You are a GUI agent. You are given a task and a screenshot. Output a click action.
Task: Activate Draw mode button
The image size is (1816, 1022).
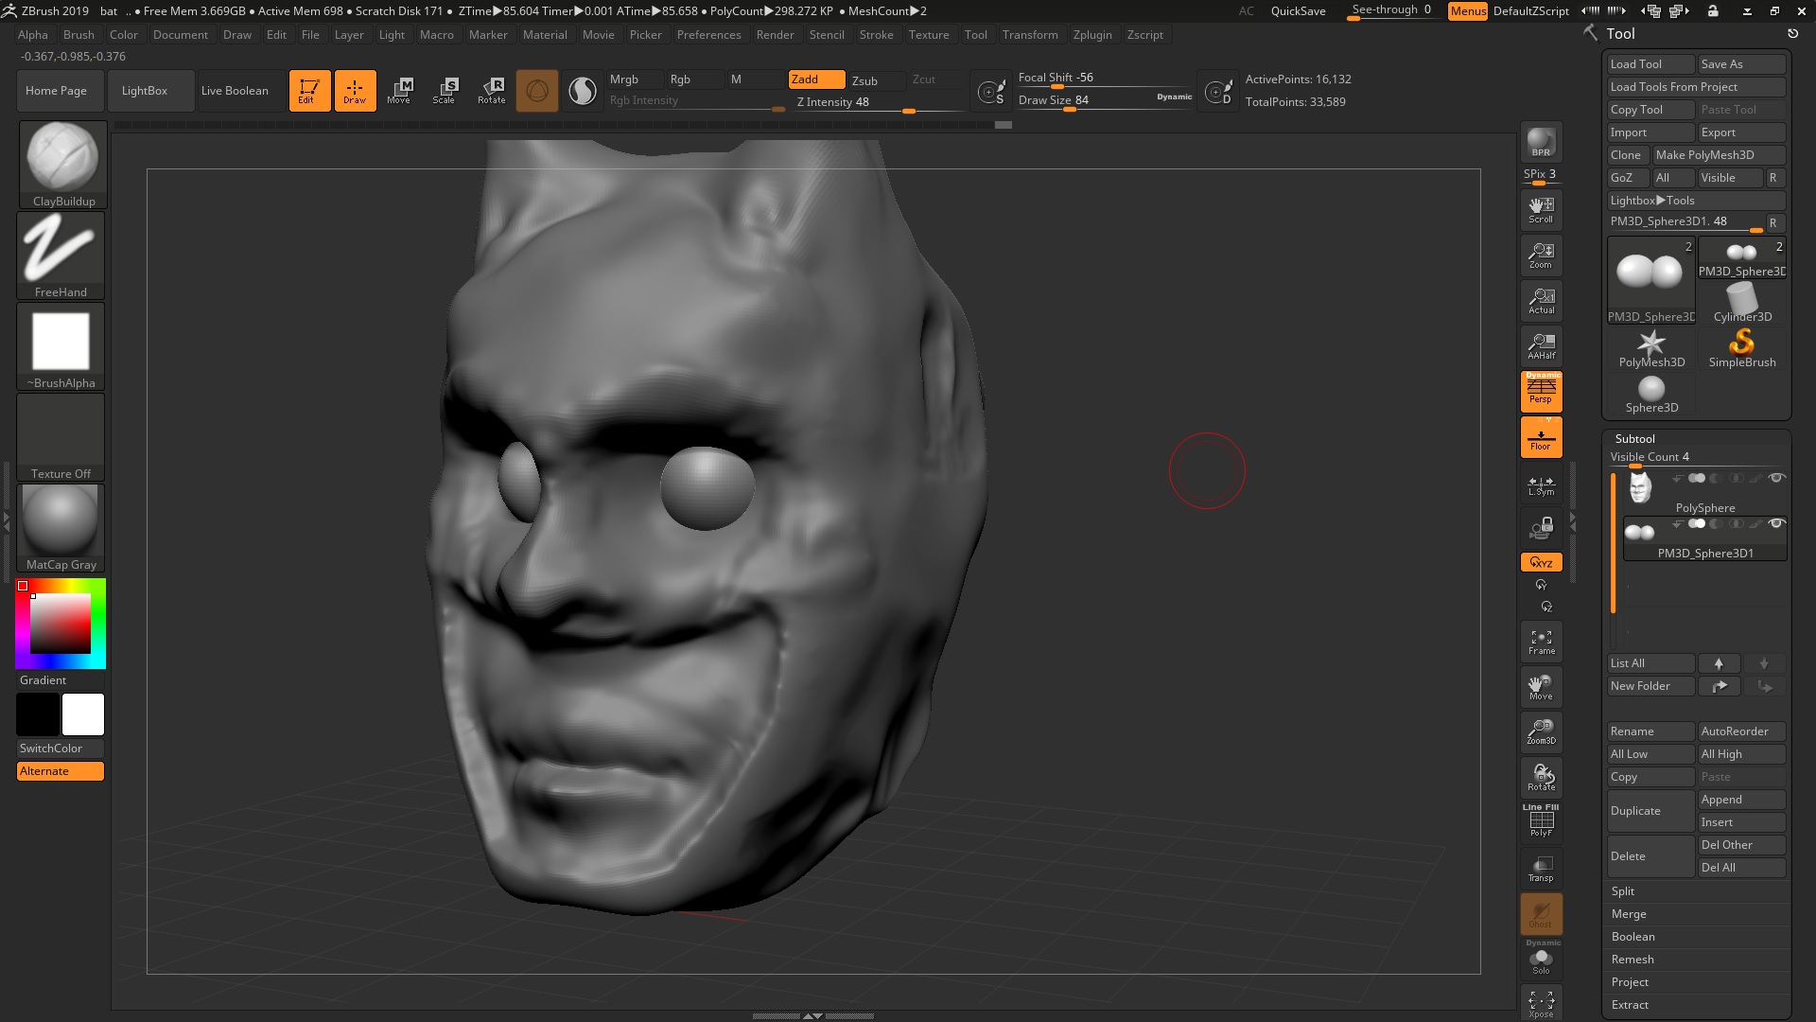(x=355, y=91)
